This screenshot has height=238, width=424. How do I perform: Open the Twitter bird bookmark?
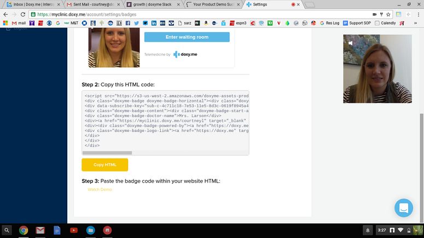point(137,24)
